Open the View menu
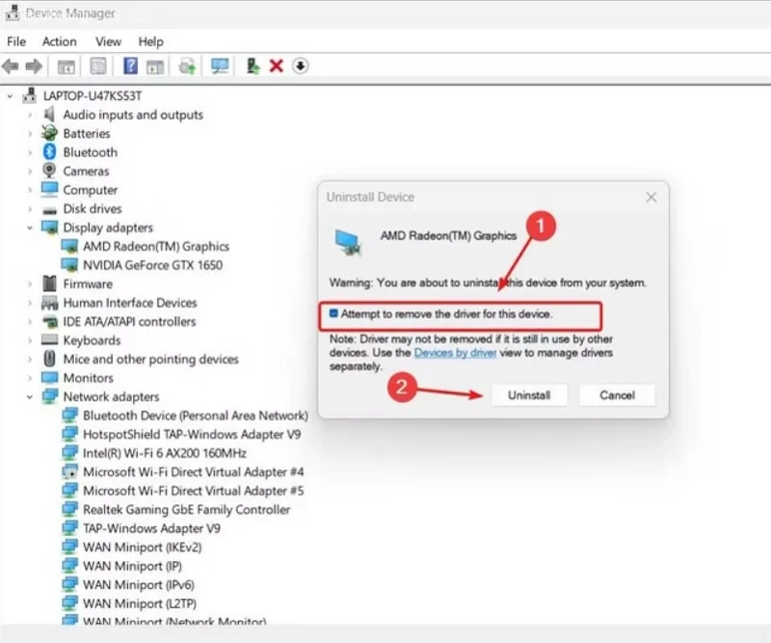This screenshot has height=643, width=771. [x=108, y=41]
